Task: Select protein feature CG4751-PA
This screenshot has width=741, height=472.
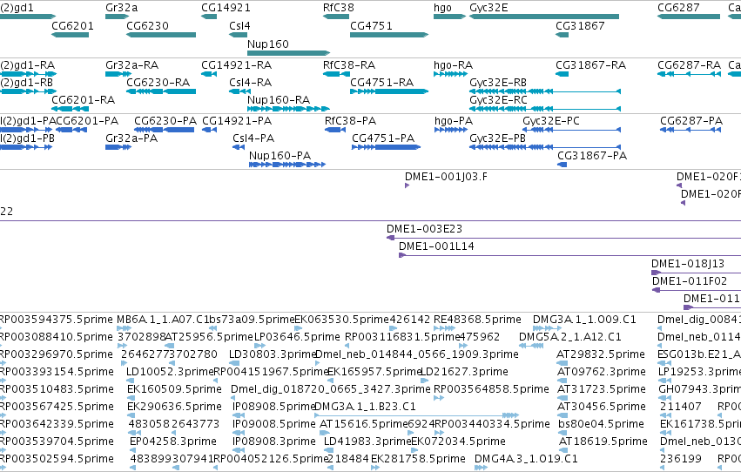Action: coord(386,147)
